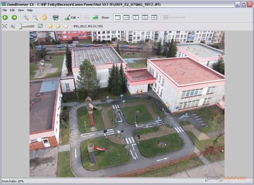The width and height of the screenshot is (254, 185).
Task: Select the zoom out magnifier tool
Action: pyautogui.click(x=35, y=17)
